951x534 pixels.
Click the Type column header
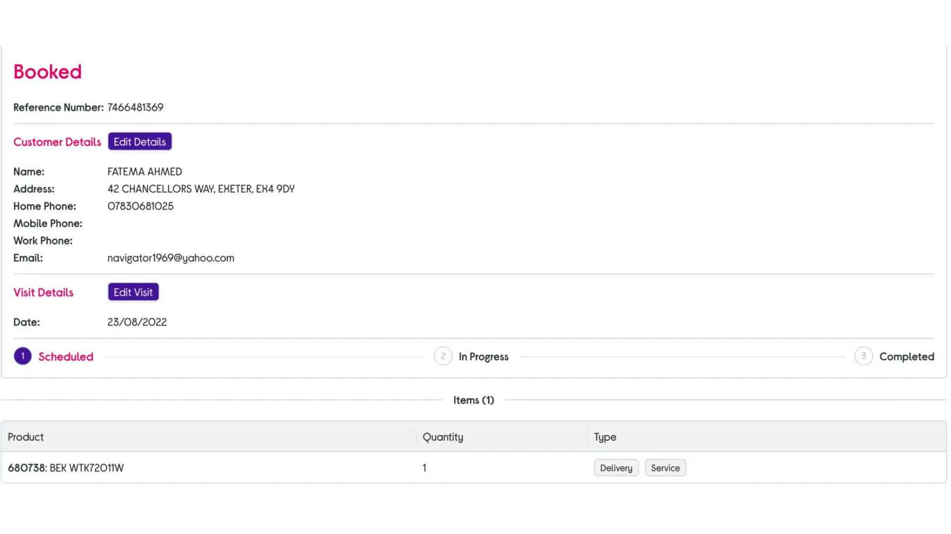click(x=605, y=437)
